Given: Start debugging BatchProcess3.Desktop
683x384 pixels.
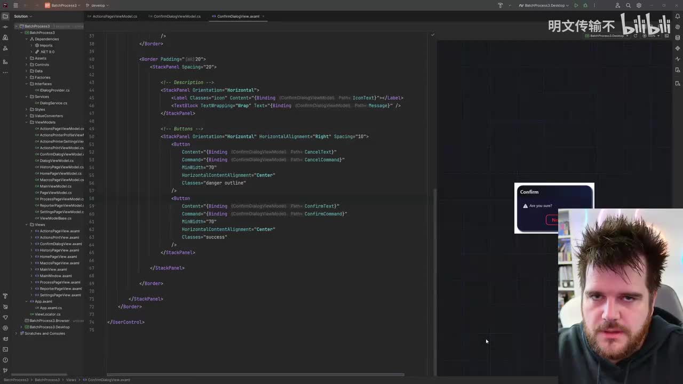Looking at the screenshot, I should [585, 5].
